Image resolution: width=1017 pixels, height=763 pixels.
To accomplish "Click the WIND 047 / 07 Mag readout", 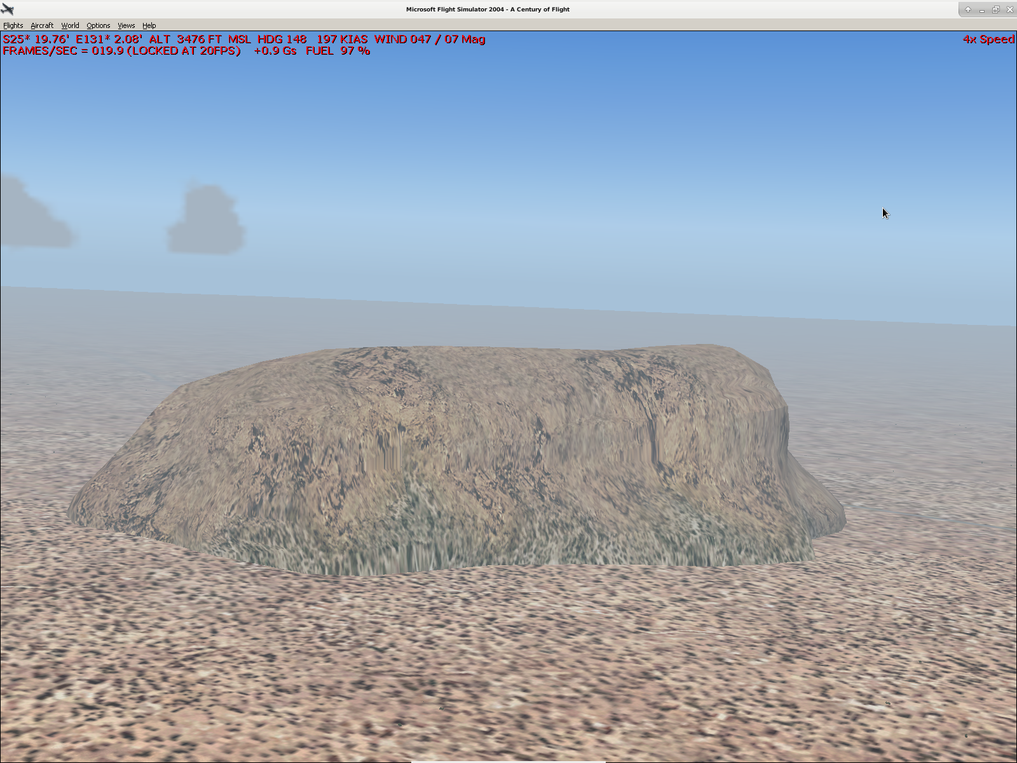I will (430, 39).
